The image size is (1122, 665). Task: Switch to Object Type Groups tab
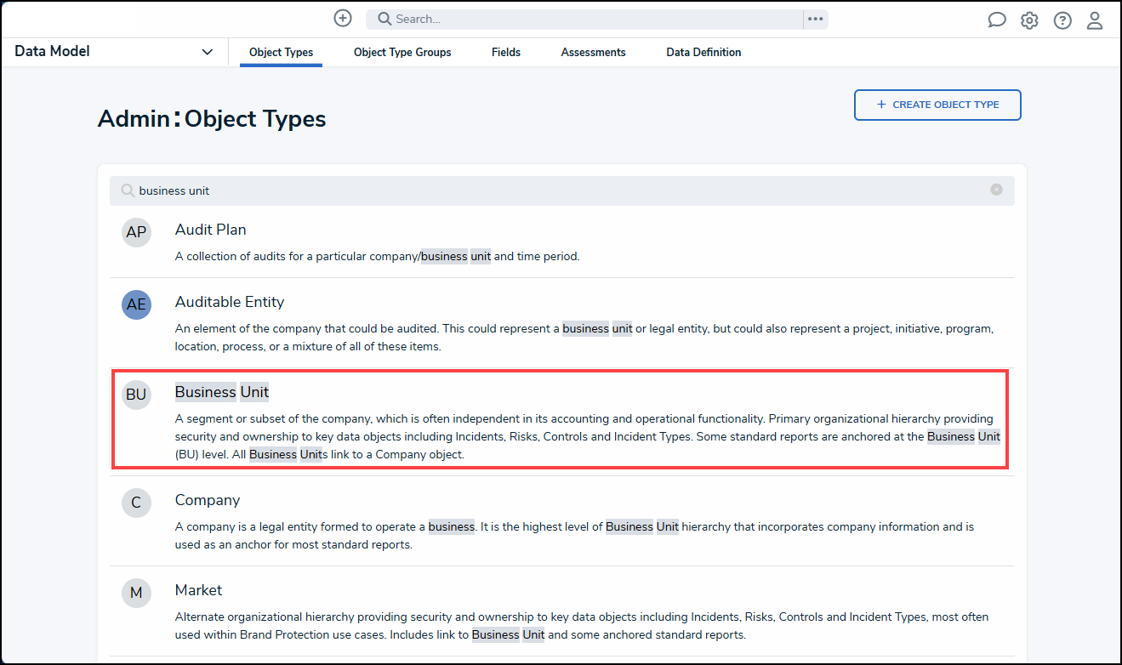(402, 52)
